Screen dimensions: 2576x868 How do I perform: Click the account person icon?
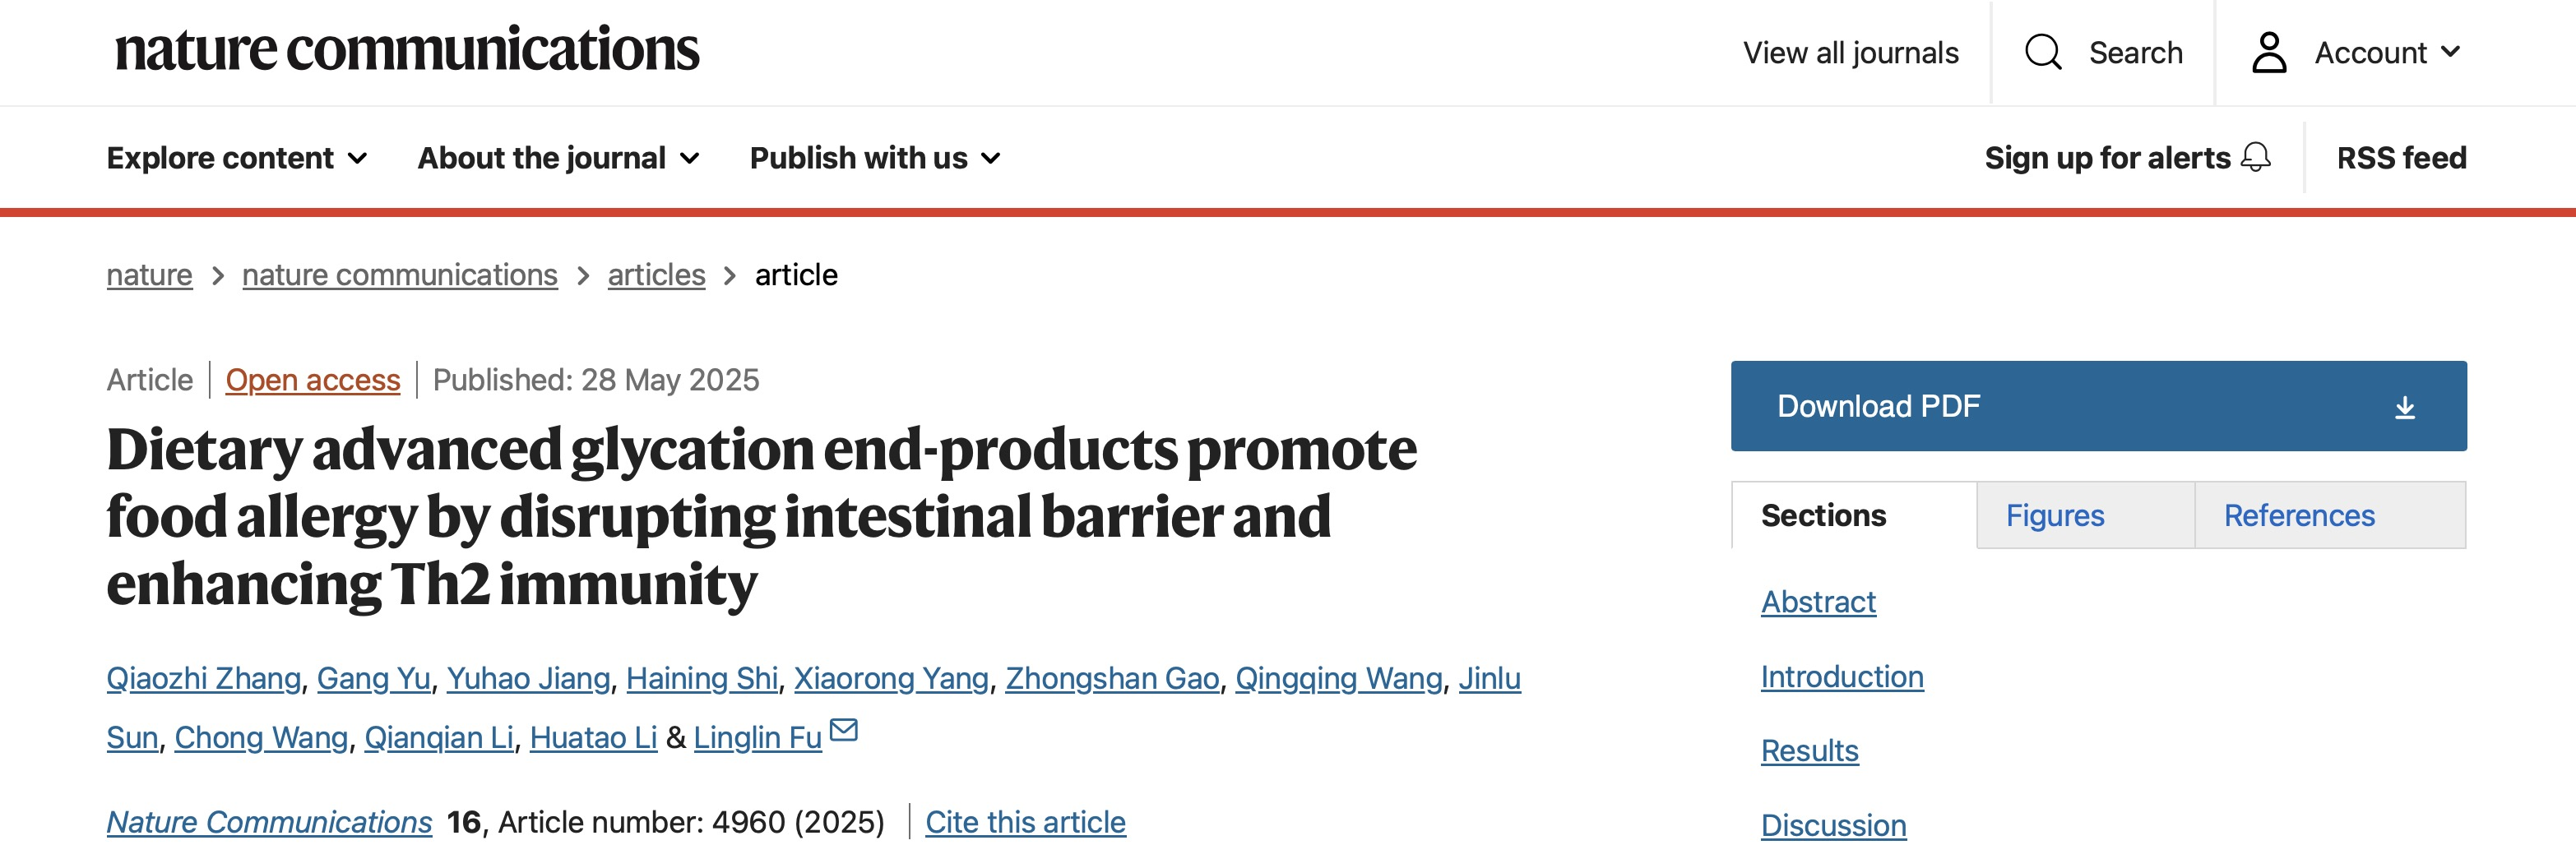pyautogui.click(x=2269, y=52)
